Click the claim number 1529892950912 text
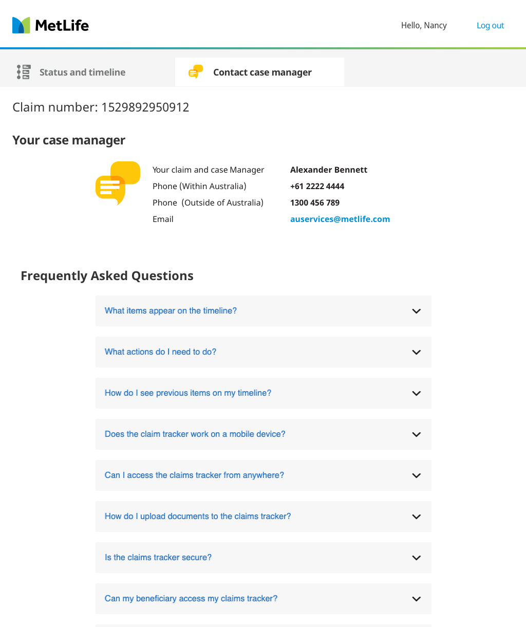The image size is (526, 627). click(x=145, y=107)
